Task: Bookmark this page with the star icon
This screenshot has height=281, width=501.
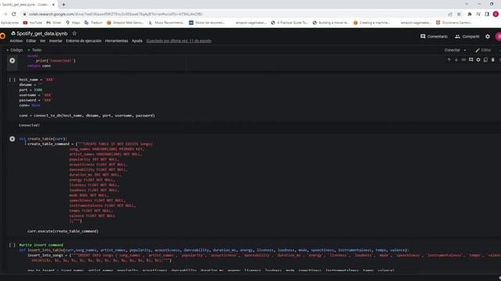Action: pyautogui.click(x=460, y=14)
